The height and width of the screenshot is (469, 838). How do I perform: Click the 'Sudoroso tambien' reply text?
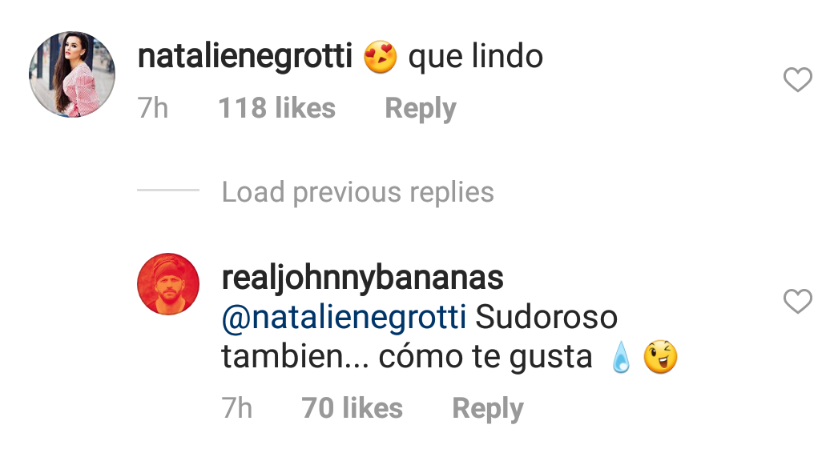pyautogui.click(x=420, y=336)
